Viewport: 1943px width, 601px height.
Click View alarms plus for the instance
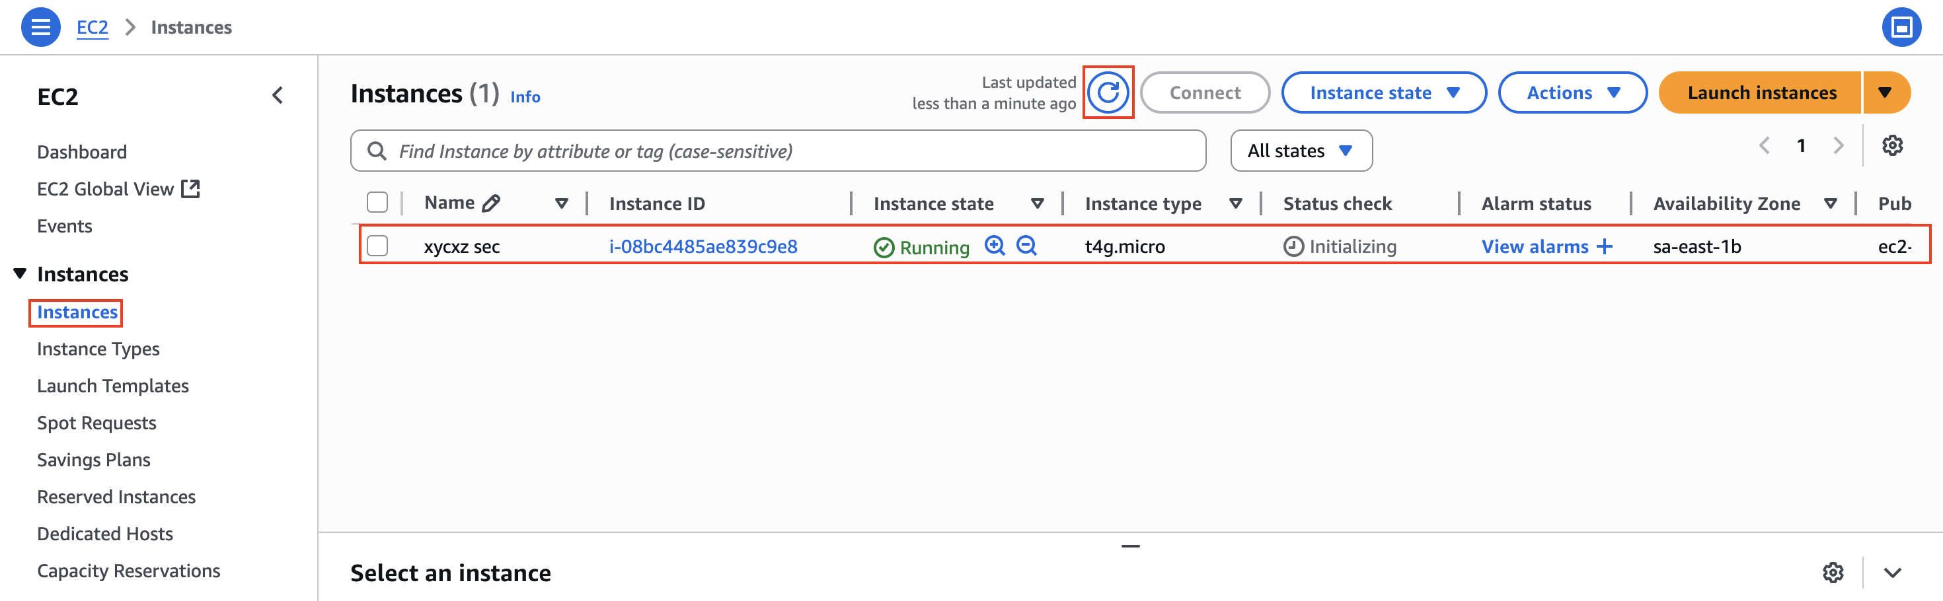[x=1602, y=246]
